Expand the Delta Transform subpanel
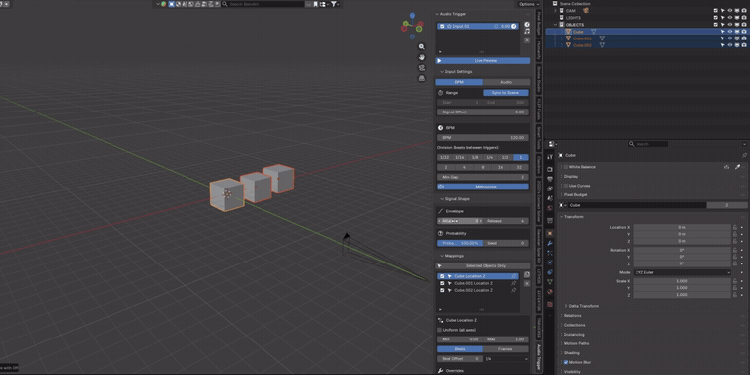Viewport: 750px width, 375px height. pos(567,306)
